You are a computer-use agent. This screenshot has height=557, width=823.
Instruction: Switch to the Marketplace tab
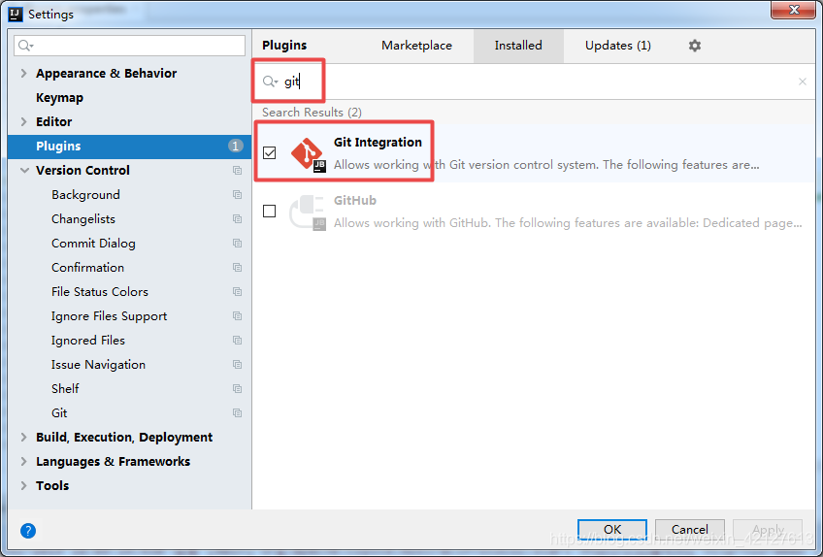point(416,46)
